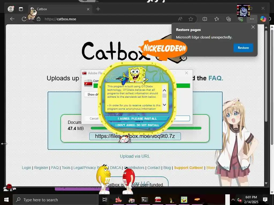Click the page scrollbar down arrow
Image resolution: width=274 pixels, height=205 pixels.
coord(266,183)
